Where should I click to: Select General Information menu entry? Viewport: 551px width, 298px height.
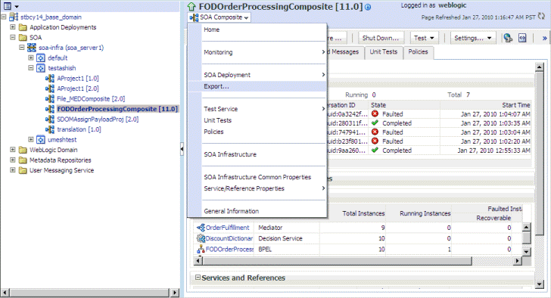pyautogui.click(x=232, y=211)
